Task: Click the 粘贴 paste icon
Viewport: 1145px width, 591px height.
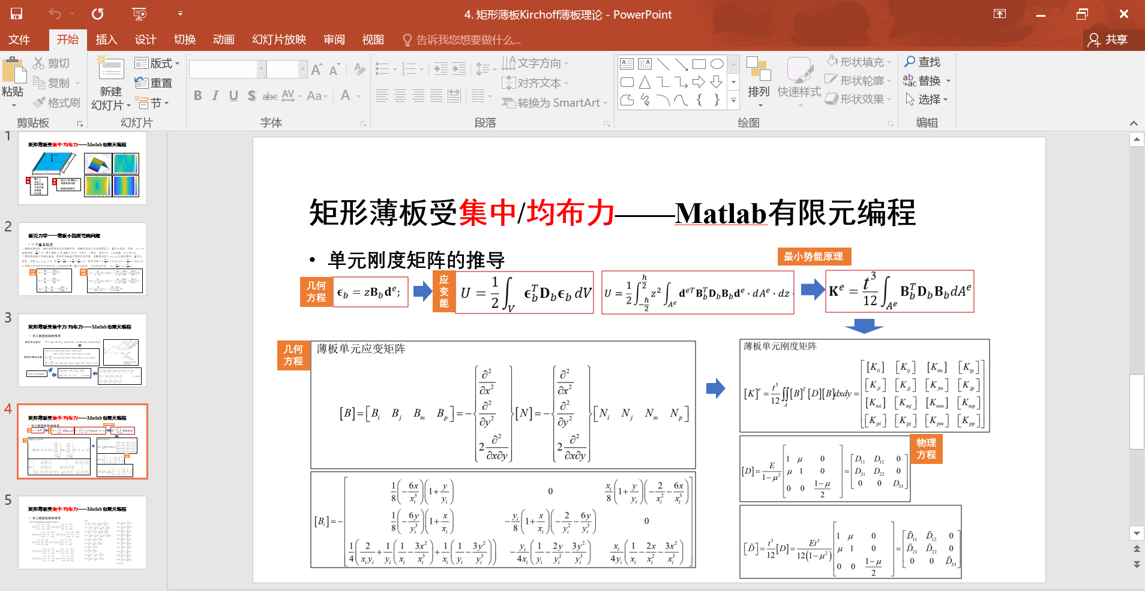Action: (x=14, y=71)
